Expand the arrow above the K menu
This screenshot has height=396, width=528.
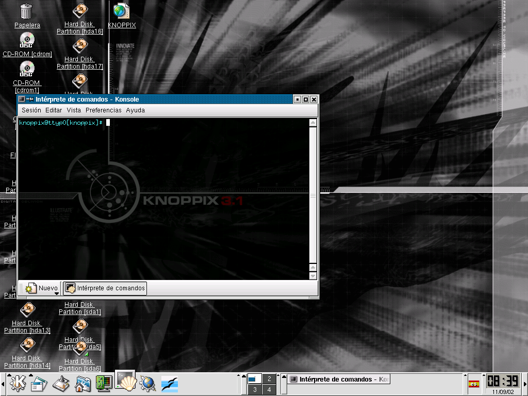tap(9, 375)
